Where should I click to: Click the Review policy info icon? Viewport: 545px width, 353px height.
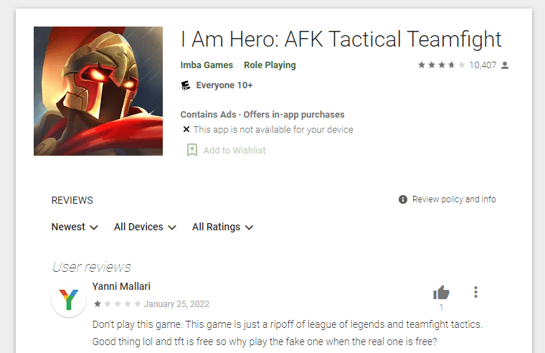[403, 199]
